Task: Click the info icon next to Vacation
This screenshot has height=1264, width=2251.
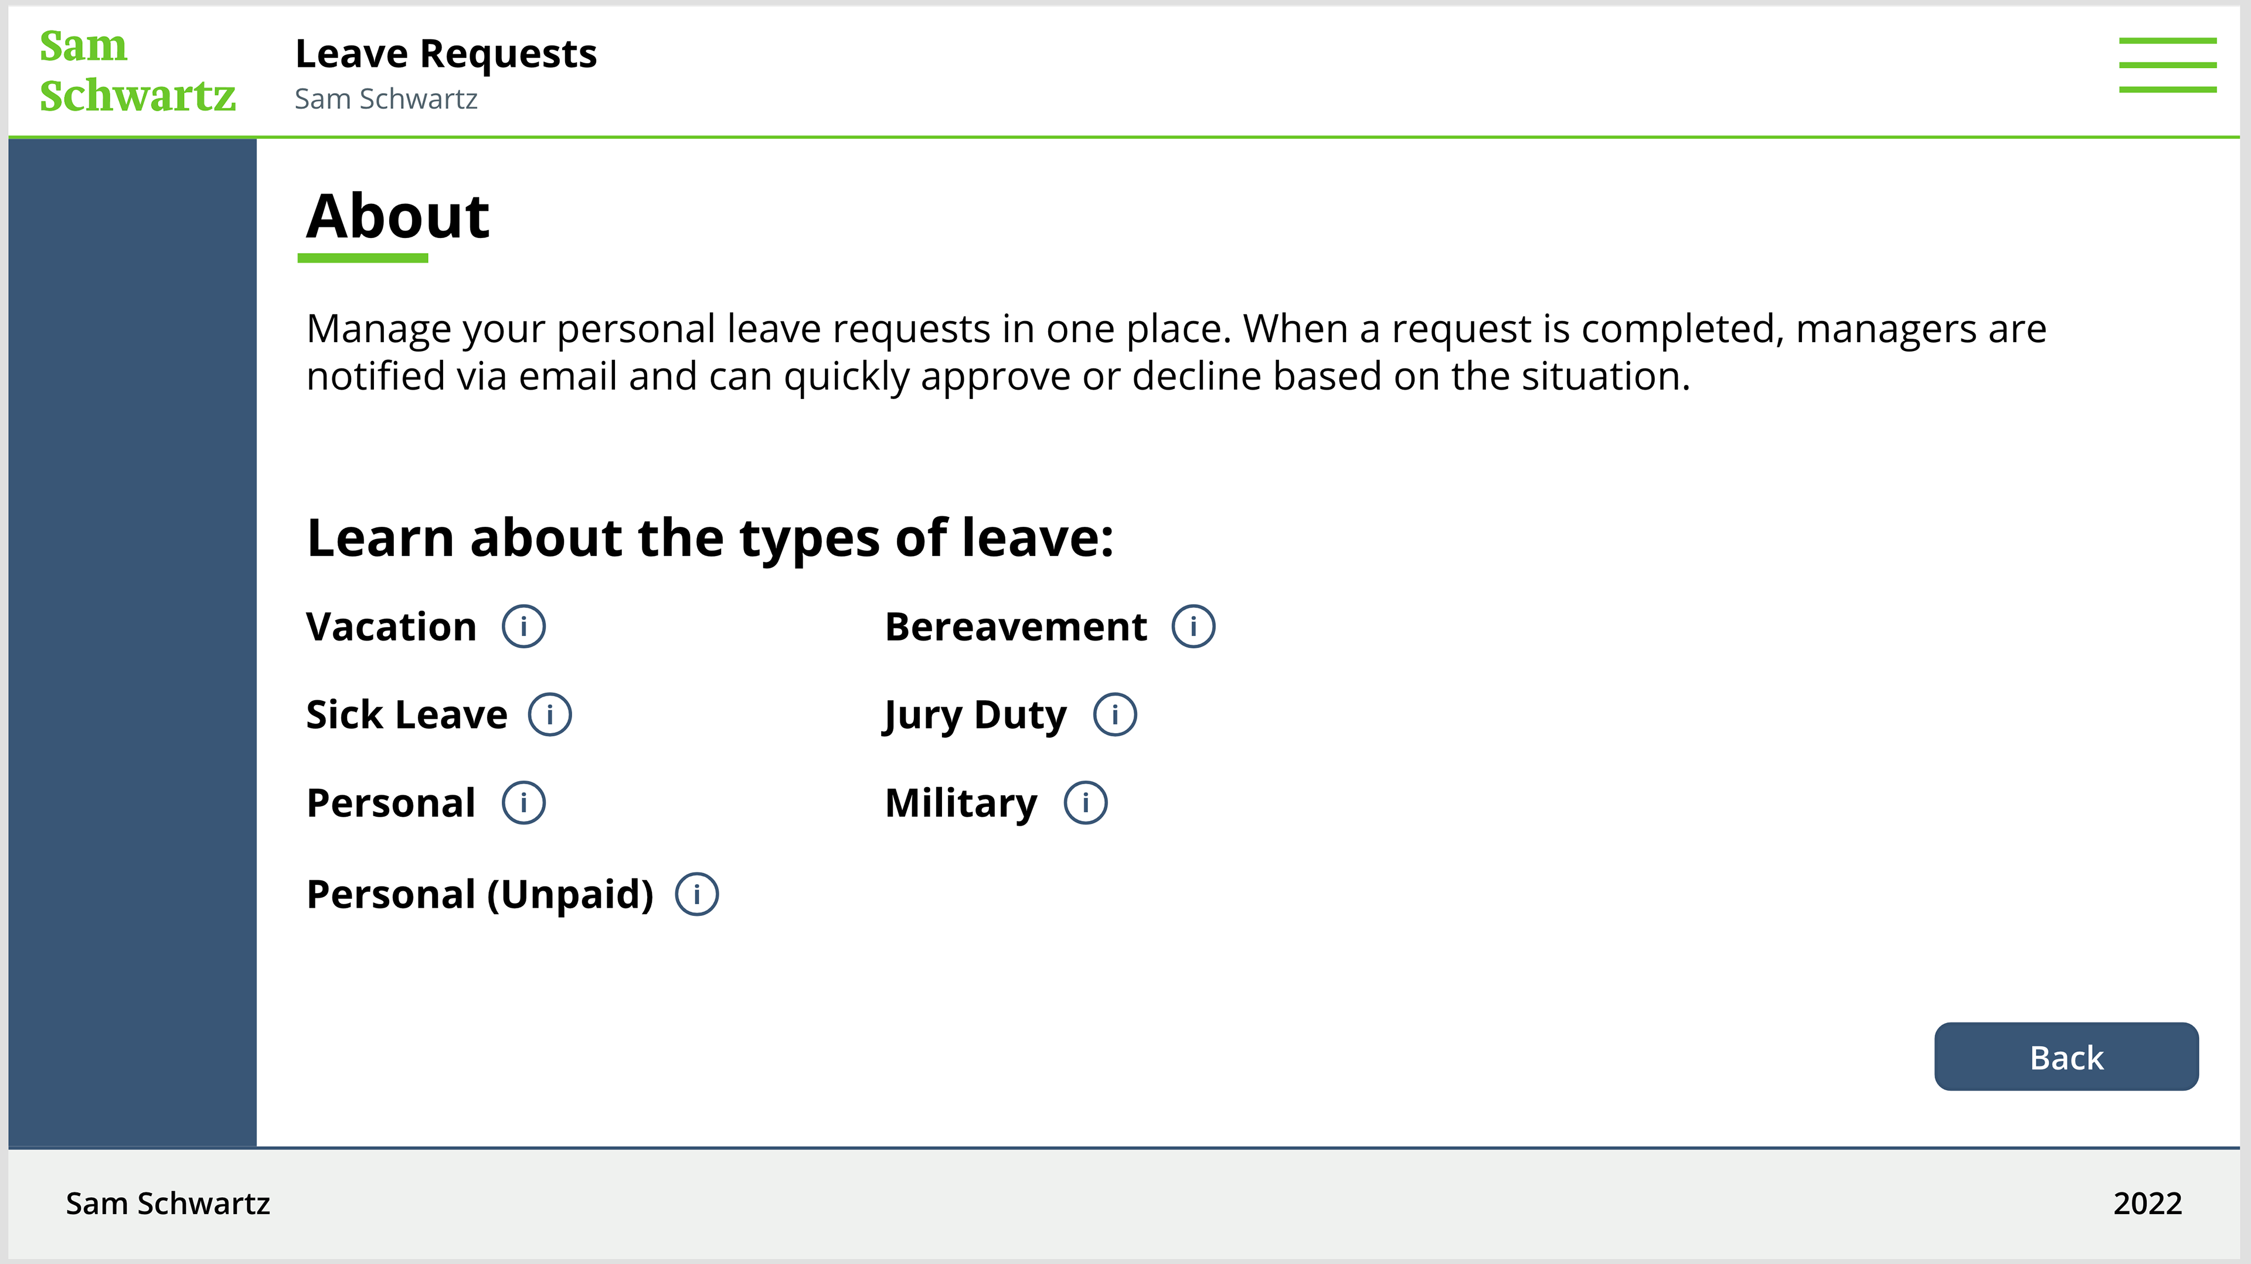Action: (x=523, y=626)
